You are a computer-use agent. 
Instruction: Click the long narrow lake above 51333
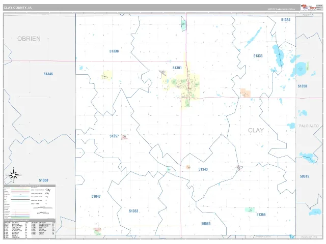tap(253, 37)
